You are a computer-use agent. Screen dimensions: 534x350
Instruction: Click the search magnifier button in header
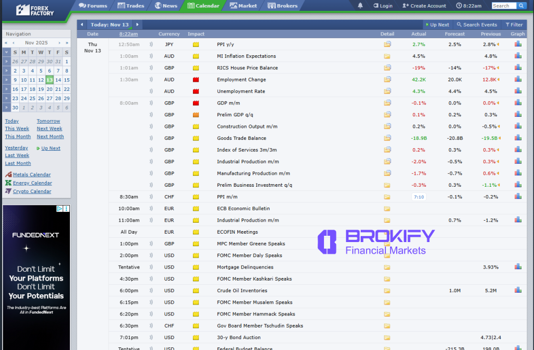[521, 6]
